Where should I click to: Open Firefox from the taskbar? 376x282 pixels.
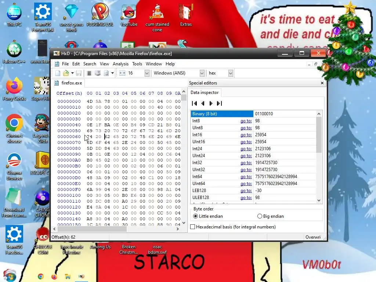click(54, 276)
